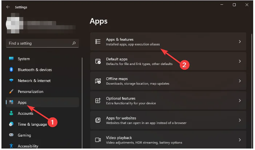Screen dimensions: 255x150
Task: Click the back arrow icon
Action: pyautogui.click(x=8, y=7)
